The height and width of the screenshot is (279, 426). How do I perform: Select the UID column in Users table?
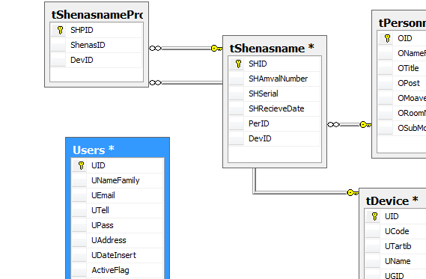pyautogui.click(x=118, y=165)
